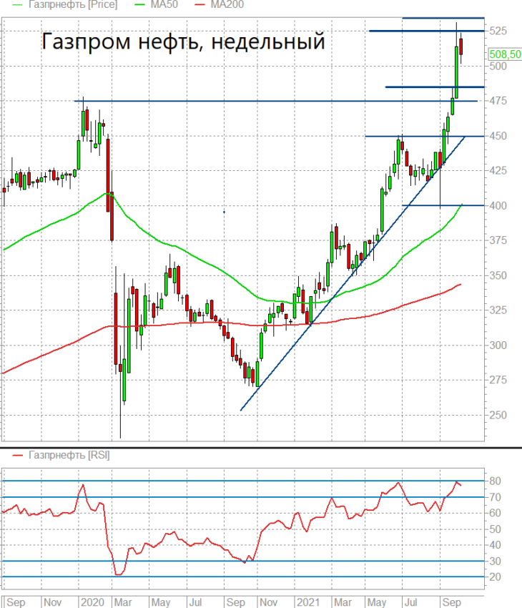This screenshot has height=608, width=522.
Task: Click the 475 price axis label
Action: (498, 101)
